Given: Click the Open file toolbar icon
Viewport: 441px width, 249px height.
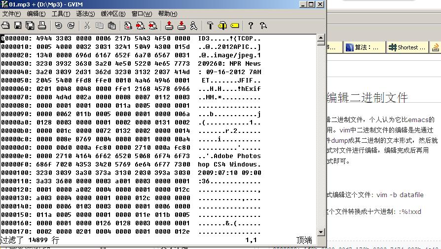Looking at the screenshot, I should tap(5, 26).
